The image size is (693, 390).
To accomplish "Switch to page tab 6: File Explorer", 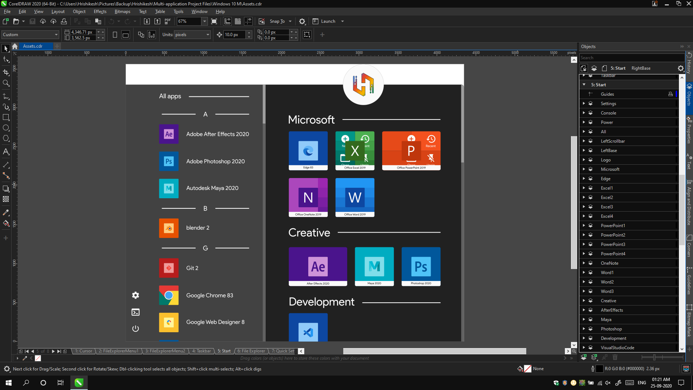I will tap(251, 351).
